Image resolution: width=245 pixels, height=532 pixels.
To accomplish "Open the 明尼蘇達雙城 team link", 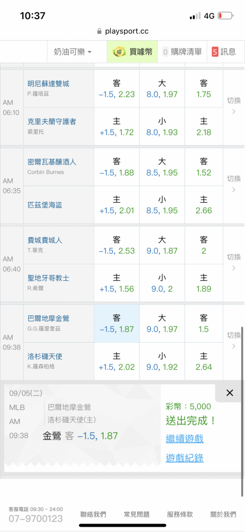I will tap(48, 84).
